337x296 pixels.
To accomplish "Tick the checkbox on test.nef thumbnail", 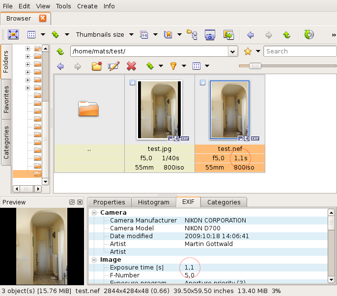I will coord(202,82).
